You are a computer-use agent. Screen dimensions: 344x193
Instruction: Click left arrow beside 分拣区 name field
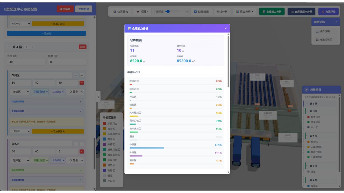(76, 144)
